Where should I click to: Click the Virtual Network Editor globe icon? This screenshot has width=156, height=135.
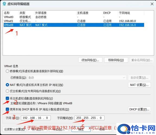click(4, 4)
